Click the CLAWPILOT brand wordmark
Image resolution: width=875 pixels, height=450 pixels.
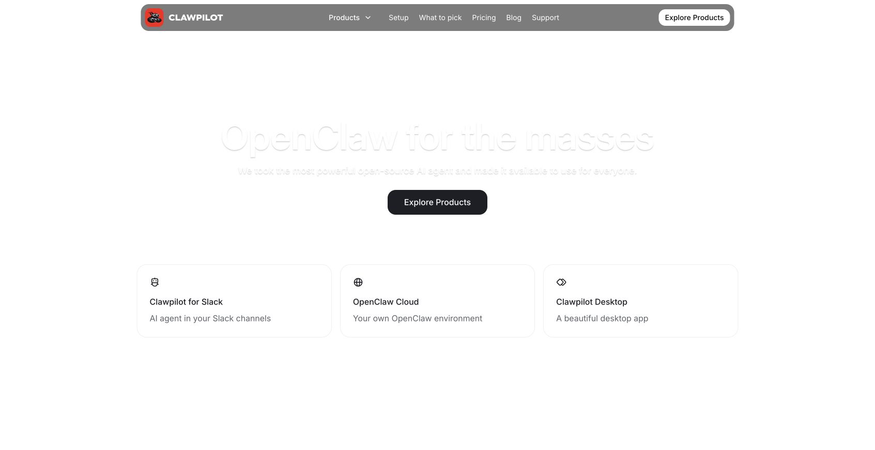pos(196,18)
